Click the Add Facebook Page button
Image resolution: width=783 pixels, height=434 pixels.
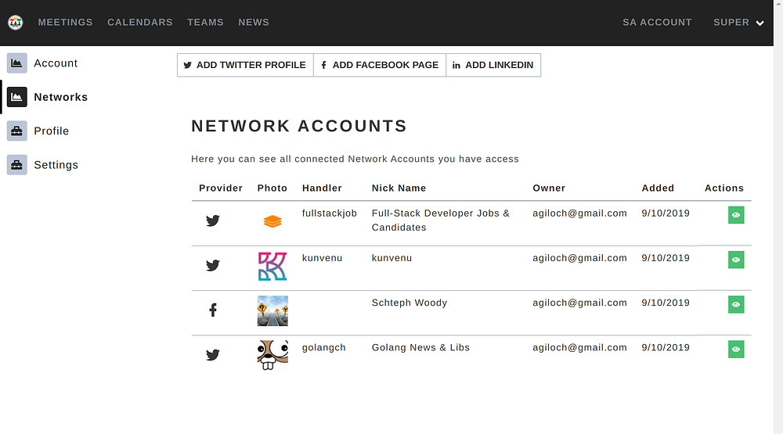pos(380,66)
